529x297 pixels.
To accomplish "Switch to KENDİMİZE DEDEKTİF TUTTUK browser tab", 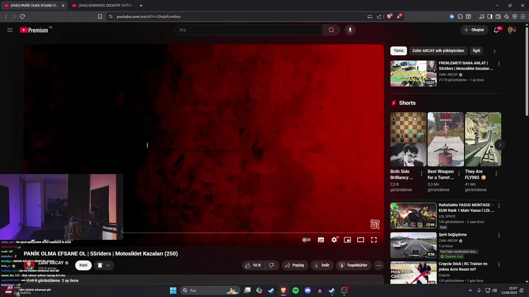I will (102, 5).
